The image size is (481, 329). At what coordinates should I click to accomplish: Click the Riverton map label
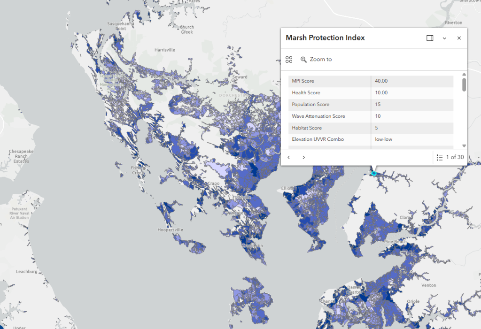click(453, 23)
